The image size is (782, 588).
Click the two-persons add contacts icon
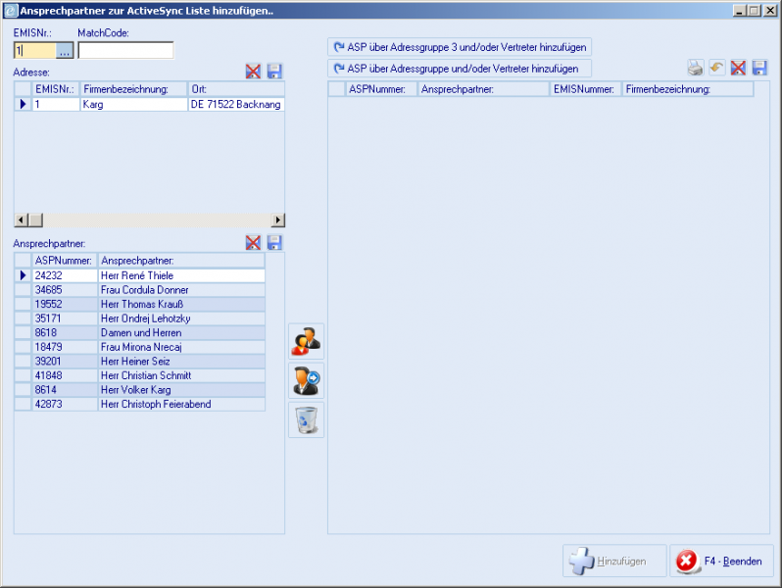[306, 342]
